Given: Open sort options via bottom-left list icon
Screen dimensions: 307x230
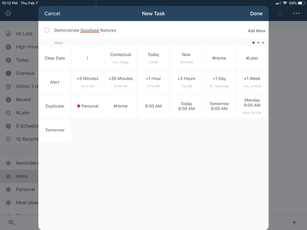Looking at the screenshot, I should [x=11, y=222].
